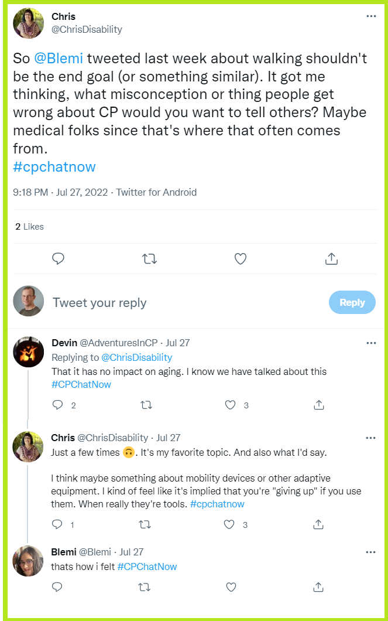The height and width of the screenshot is (621, 388).
Task: Like the main tweet
Action: pyautogui.click(x=240, y=258)
